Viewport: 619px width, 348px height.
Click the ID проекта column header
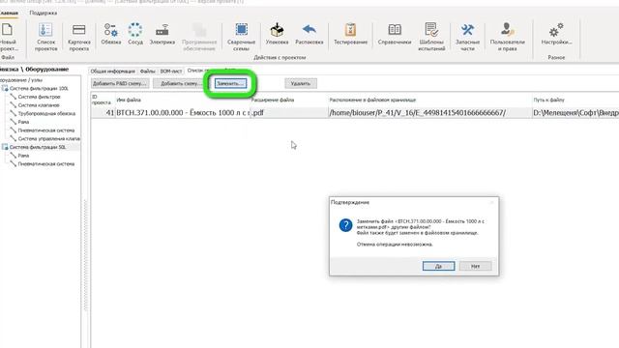(x=103, y=100)
